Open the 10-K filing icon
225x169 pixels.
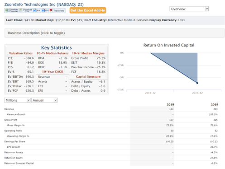(35, 10)
